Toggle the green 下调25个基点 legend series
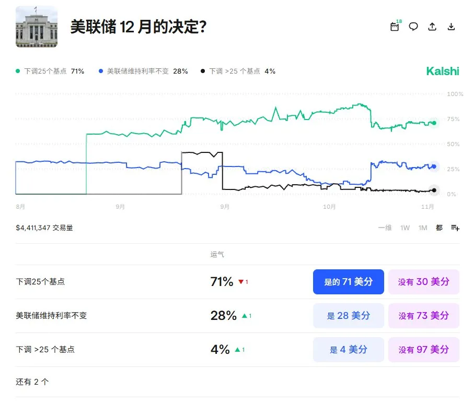This screenshot has height=405, width=473. (x=50, y=71)
